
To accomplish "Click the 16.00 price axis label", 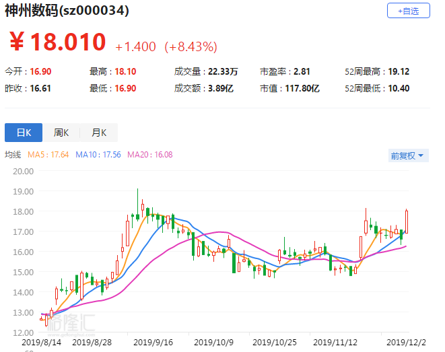I will click(x=24, y=252).
